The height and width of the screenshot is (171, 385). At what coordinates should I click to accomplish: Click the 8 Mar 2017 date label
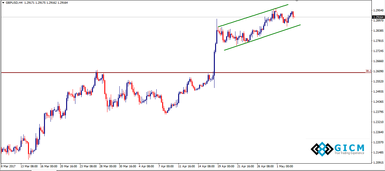click(8, 166)
